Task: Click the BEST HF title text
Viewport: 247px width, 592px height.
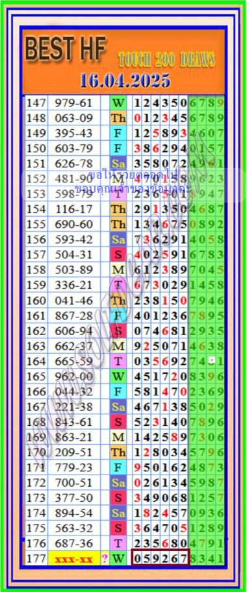Action: [x=66, y=49]
